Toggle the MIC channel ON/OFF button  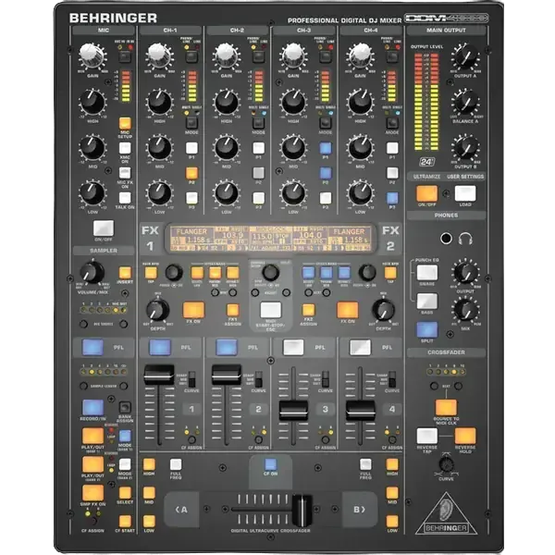(104, 228)
